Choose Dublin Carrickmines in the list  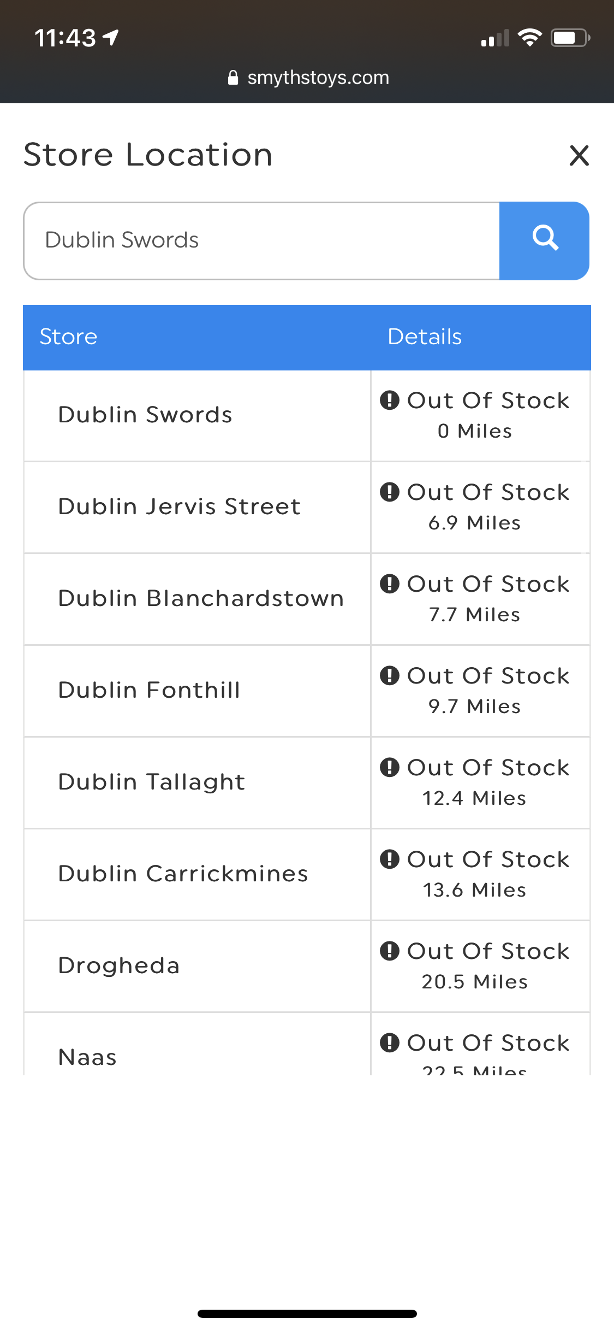(x=183, y=874)
